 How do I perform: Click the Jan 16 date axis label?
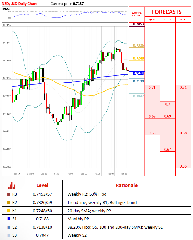coord(84,174)
